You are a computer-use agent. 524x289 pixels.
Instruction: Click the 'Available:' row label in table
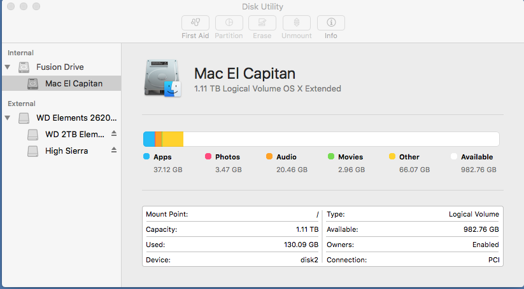(342, 230)
